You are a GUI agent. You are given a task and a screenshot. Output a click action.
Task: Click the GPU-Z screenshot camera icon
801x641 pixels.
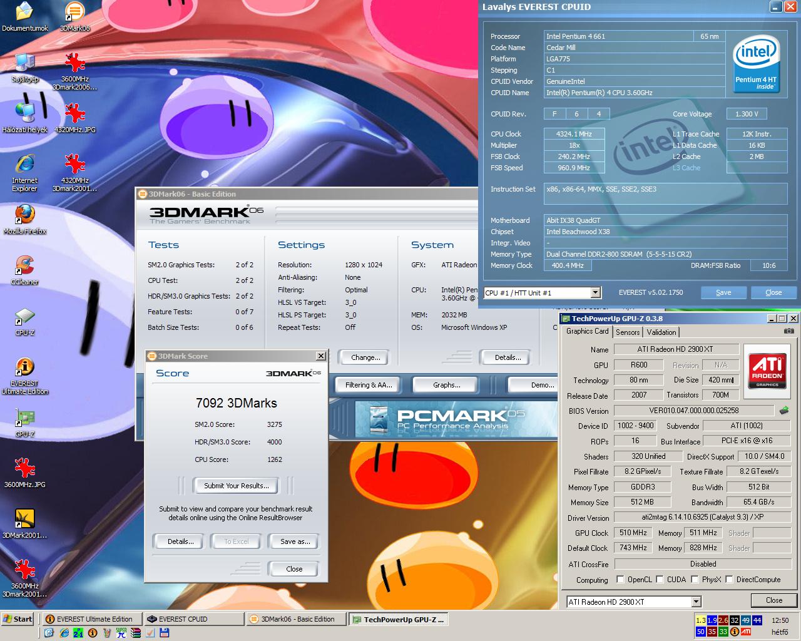[789, 331]
